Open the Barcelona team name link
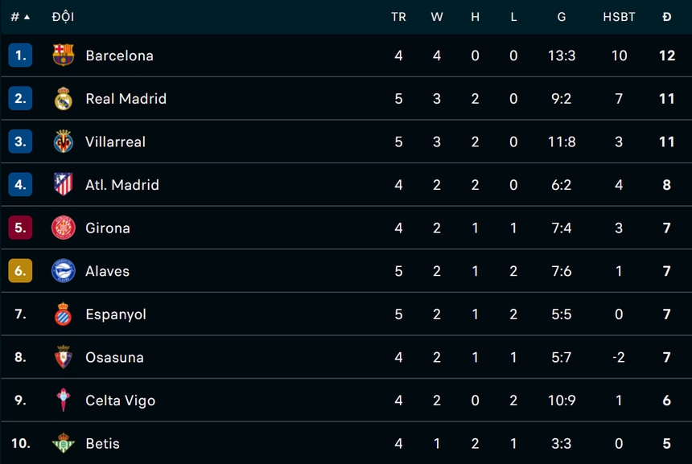 [119, 55]
